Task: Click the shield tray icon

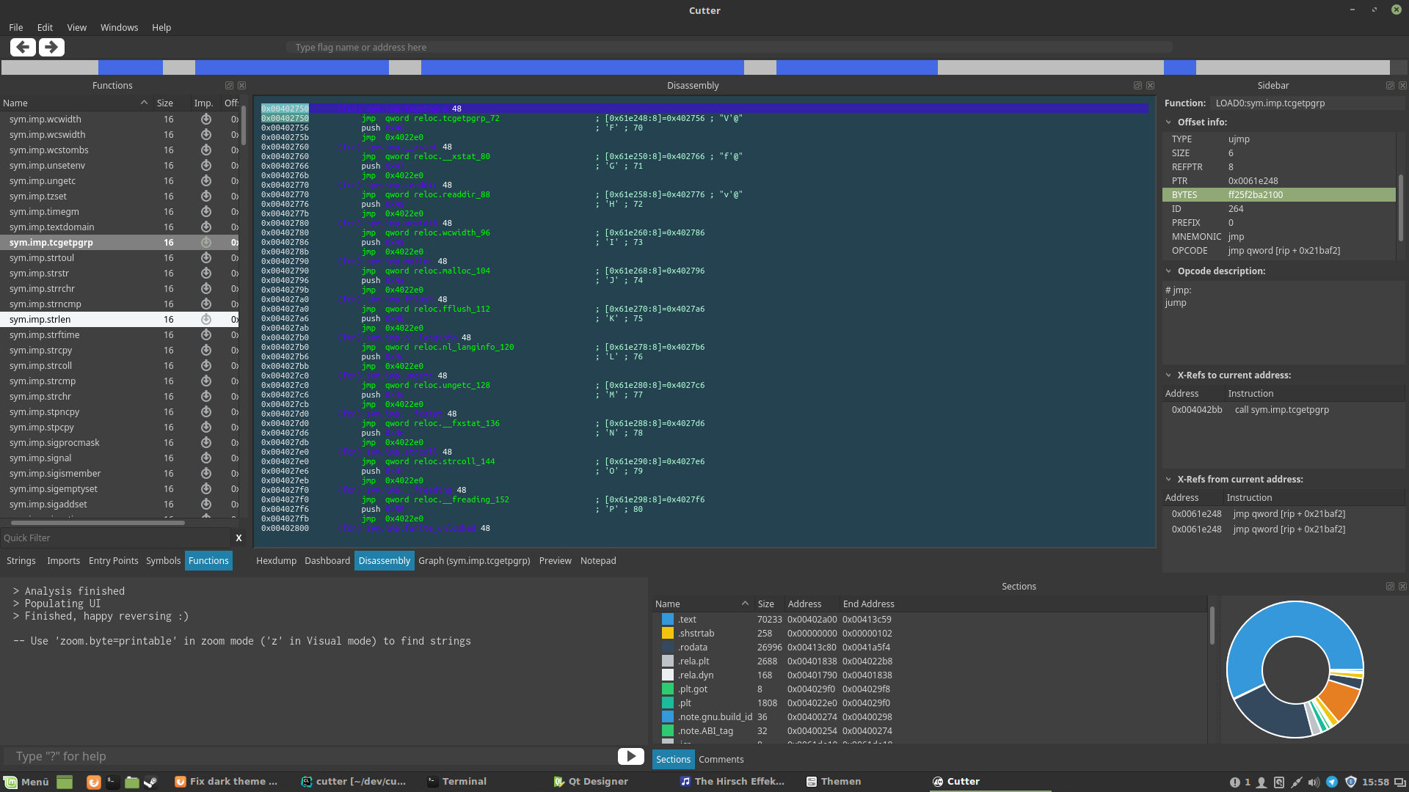Action: pyautogui.click(x=1350, y=782)
